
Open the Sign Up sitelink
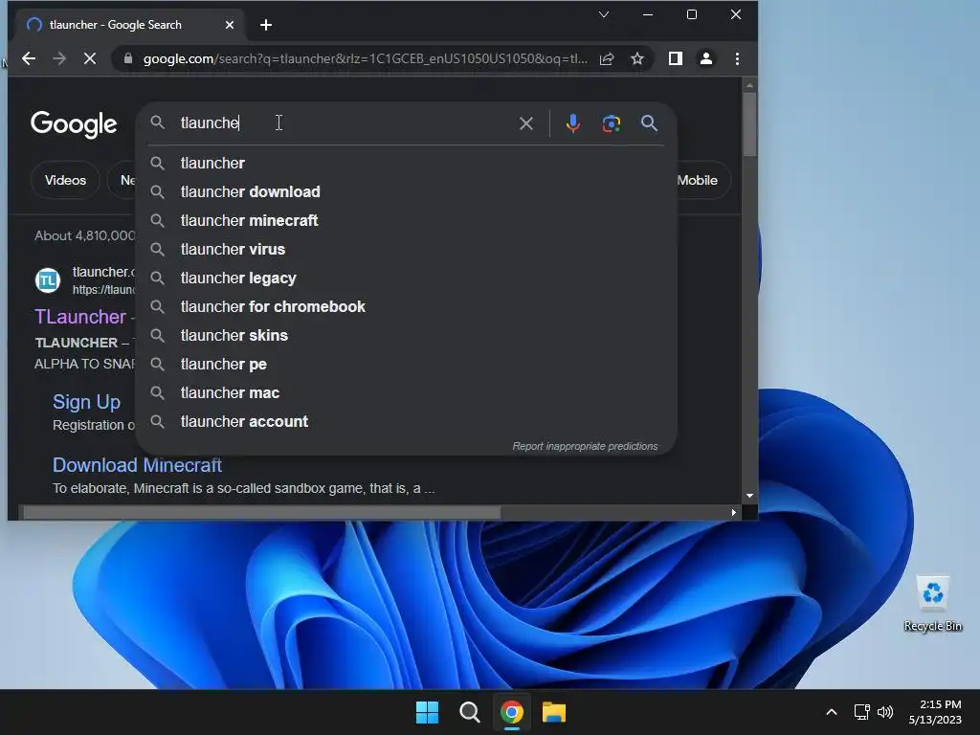[86, 402]
